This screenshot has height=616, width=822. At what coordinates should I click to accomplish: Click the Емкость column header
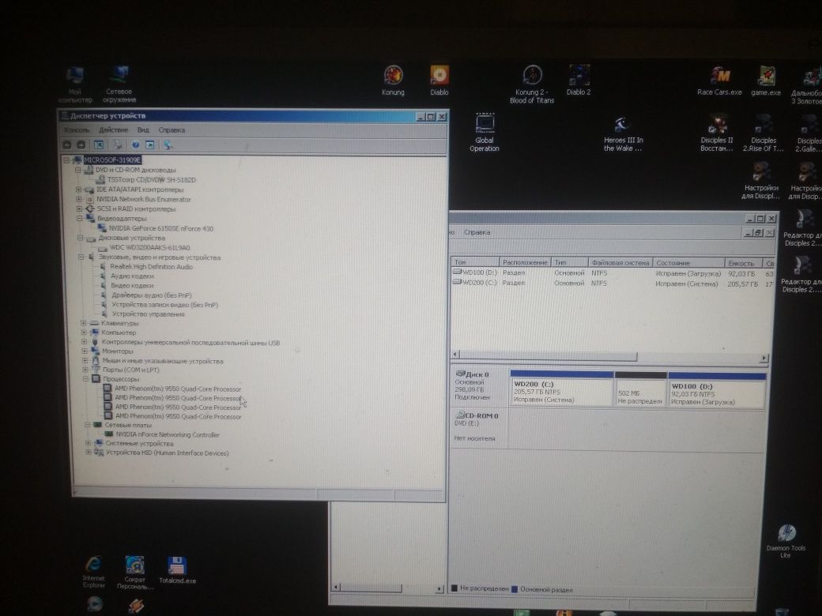744,263
